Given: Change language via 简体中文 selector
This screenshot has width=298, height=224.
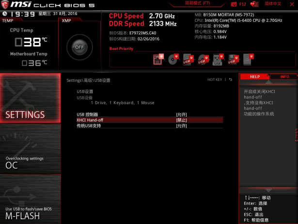Looking at the screenshot, I should click(273, 3).
